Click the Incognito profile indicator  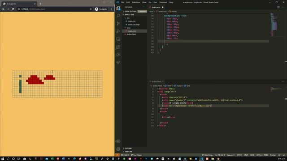pyautogui.click(x=101, y=9)
